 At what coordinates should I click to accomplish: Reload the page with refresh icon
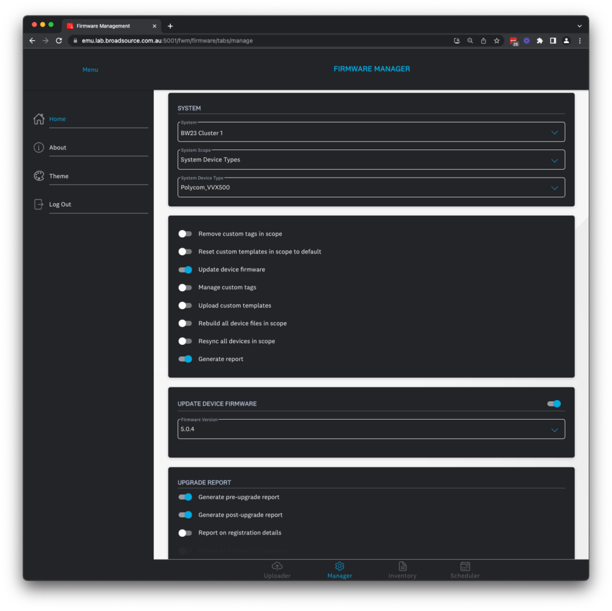(x=59, y=41)
